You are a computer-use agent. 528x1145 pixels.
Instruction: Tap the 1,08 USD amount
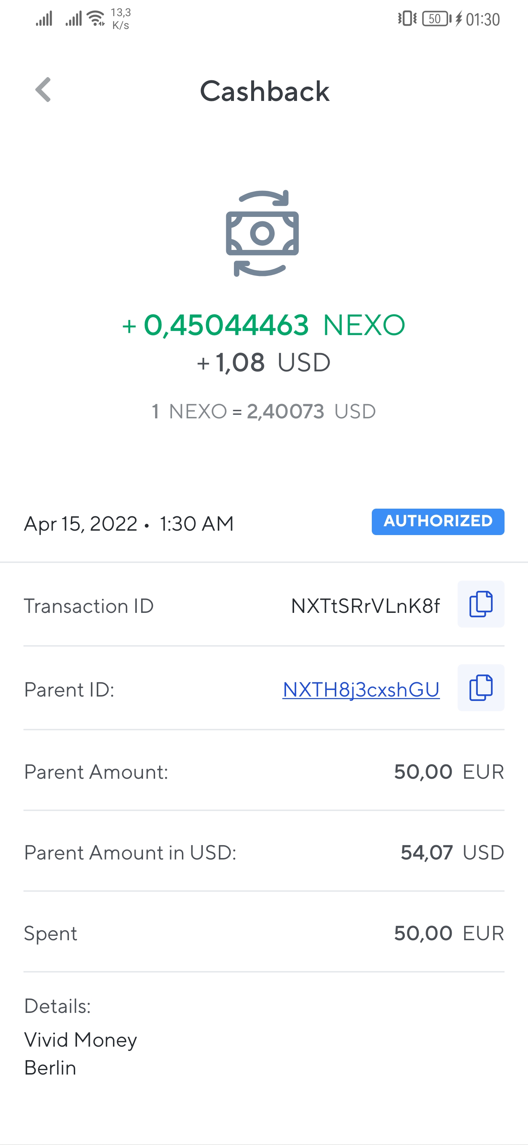coord(264,363)
